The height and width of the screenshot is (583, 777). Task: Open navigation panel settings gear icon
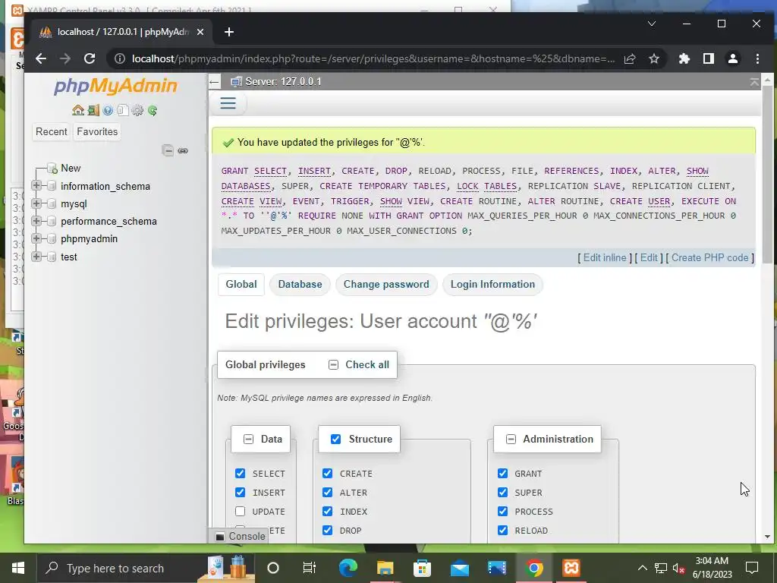click(x=137, y=110)
